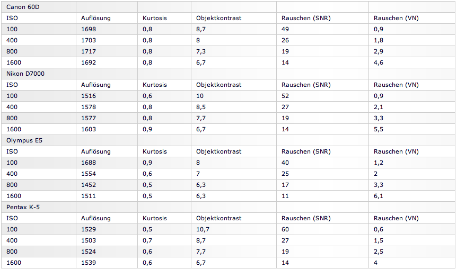The image size is (457, 269).
Task: Click the resolution value 1516
Action: click(89, 96)
